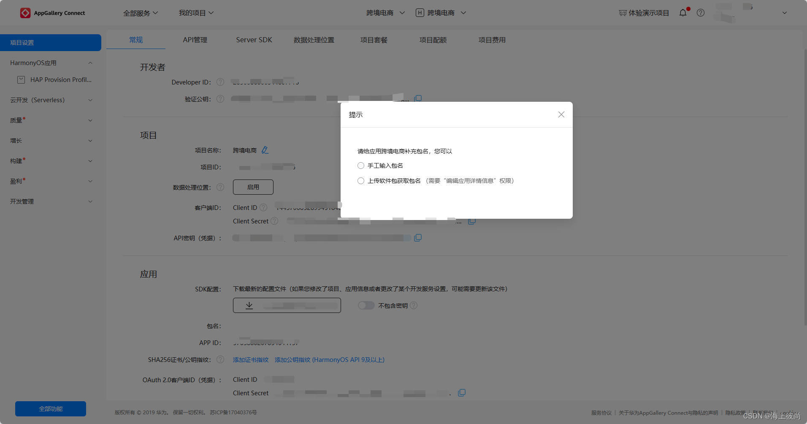Click the 体验演示项目 icon link
This screenshot has height=424, width=807.
[x=644, y=13]
